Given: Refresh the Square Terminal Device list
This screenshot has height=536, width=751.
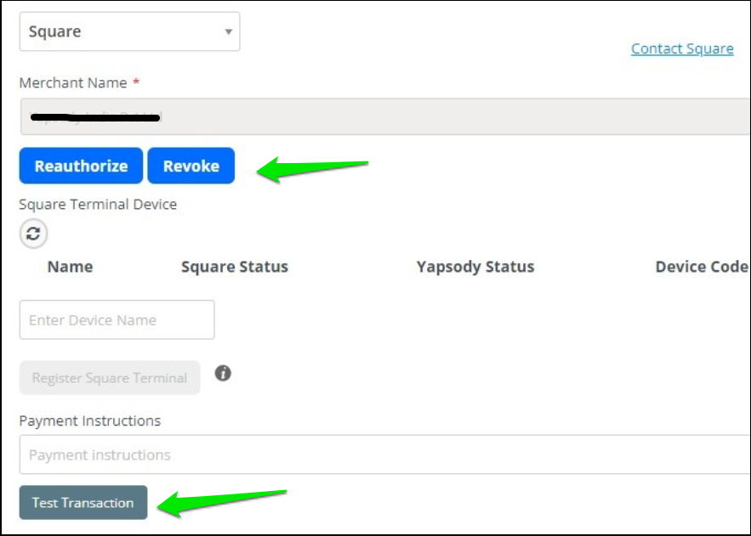Looking at the screenshot, I should tap(33, 234).
